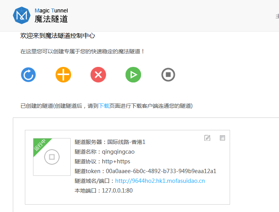Click the orange add tunnel plus icon
The height and width of the screenshot is (212, 279).
(63, 75)
